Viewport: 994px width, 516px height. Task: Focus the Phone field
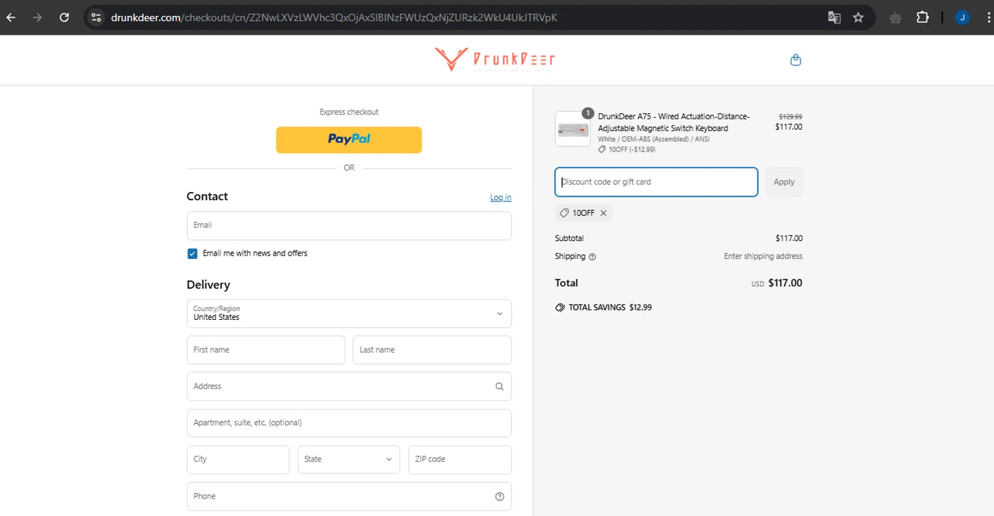click(349, 496)
